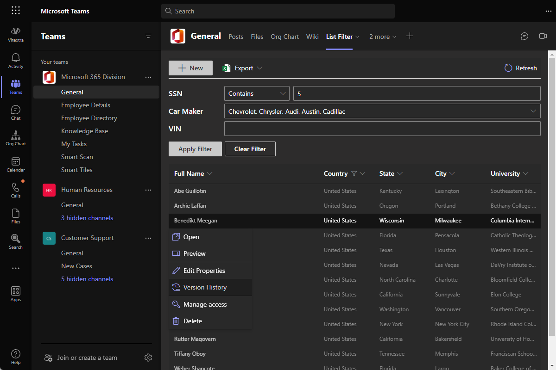Open Country column sort chevron
556x370 pixels.
pos(363,174)
